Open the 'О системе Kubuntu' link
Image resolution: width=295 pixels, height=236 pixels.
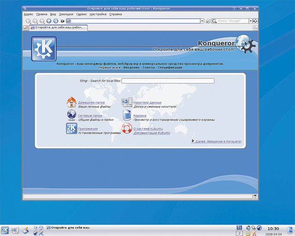pyautogui.click(x=148, y=129)
